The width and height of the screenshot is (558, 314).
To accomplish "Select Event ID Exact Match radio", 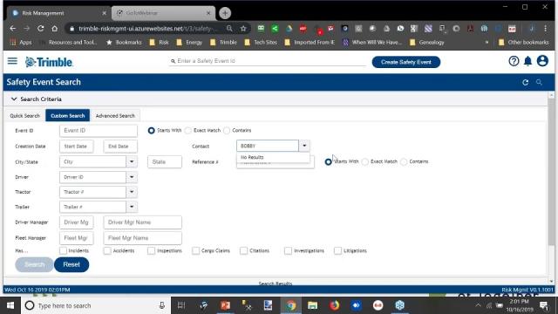I will (x=188, y=131).
